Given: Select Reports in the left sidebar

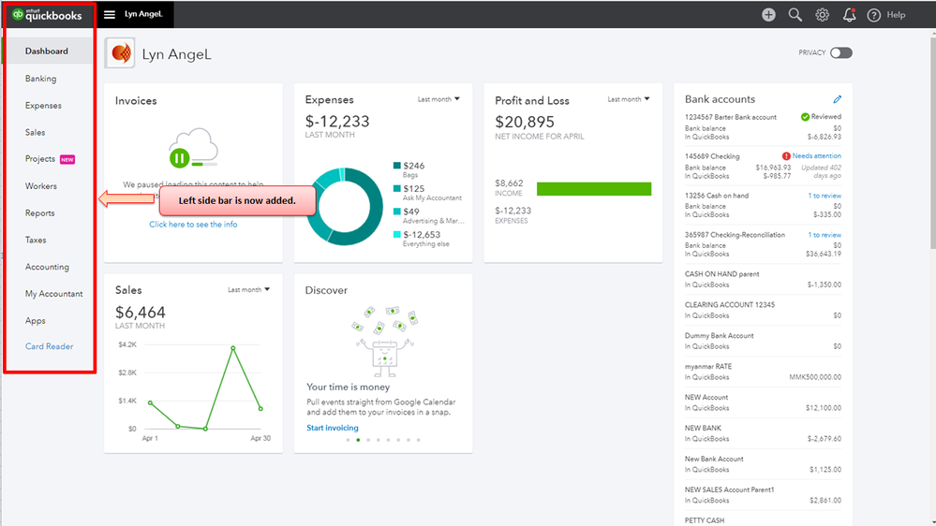Looking at the screenshot, I should coord(40,212).
